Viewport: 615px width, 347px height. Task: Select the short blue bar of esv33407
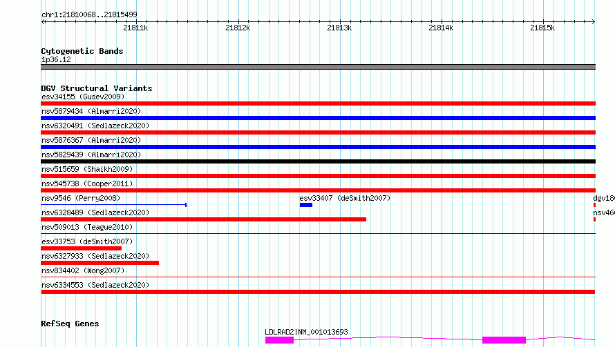(306, 205)
